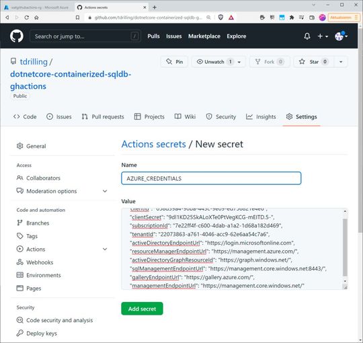Go to browser home icon
Image resolution: width=363 pixels, height=343 pixels.
pos(36,17)
